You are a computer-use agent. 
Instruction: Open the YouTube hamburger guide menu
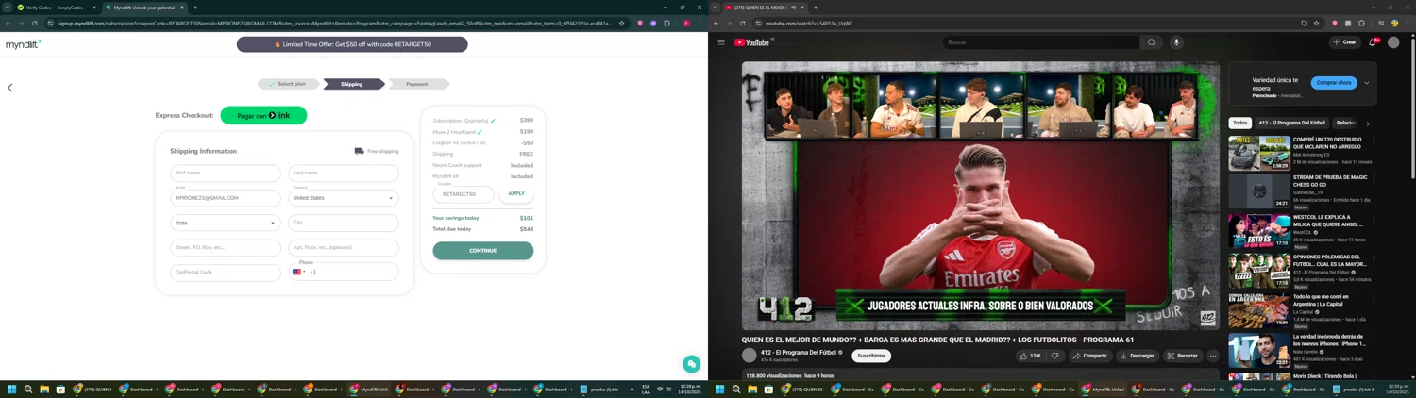click(721, 42)
